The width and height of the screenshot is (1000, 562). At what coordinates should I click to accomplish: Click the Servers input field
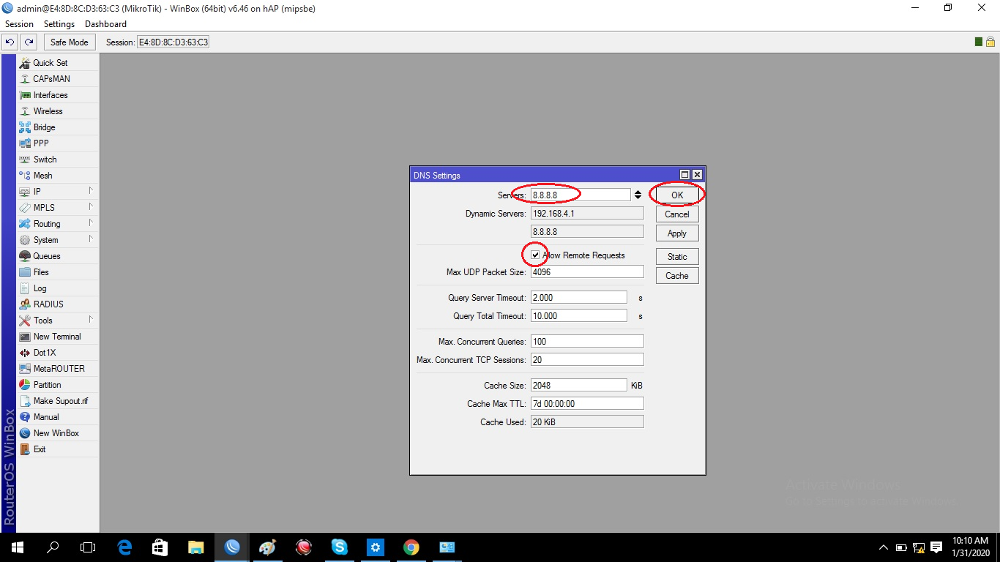(x=581, y=195)
